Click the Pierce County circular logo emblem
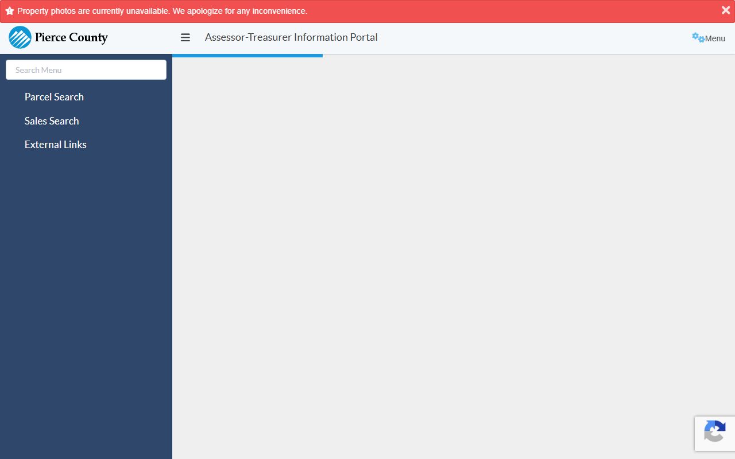Viewport: 735px width, 459px height. pos(20,37)
